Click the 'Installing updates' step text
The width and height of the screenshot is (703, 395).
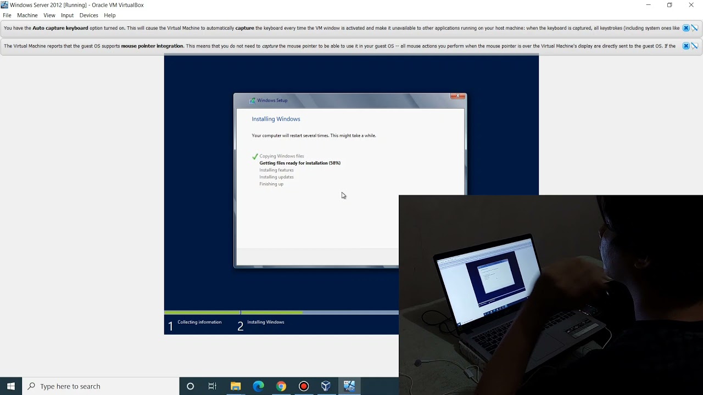tap(276, 177)
